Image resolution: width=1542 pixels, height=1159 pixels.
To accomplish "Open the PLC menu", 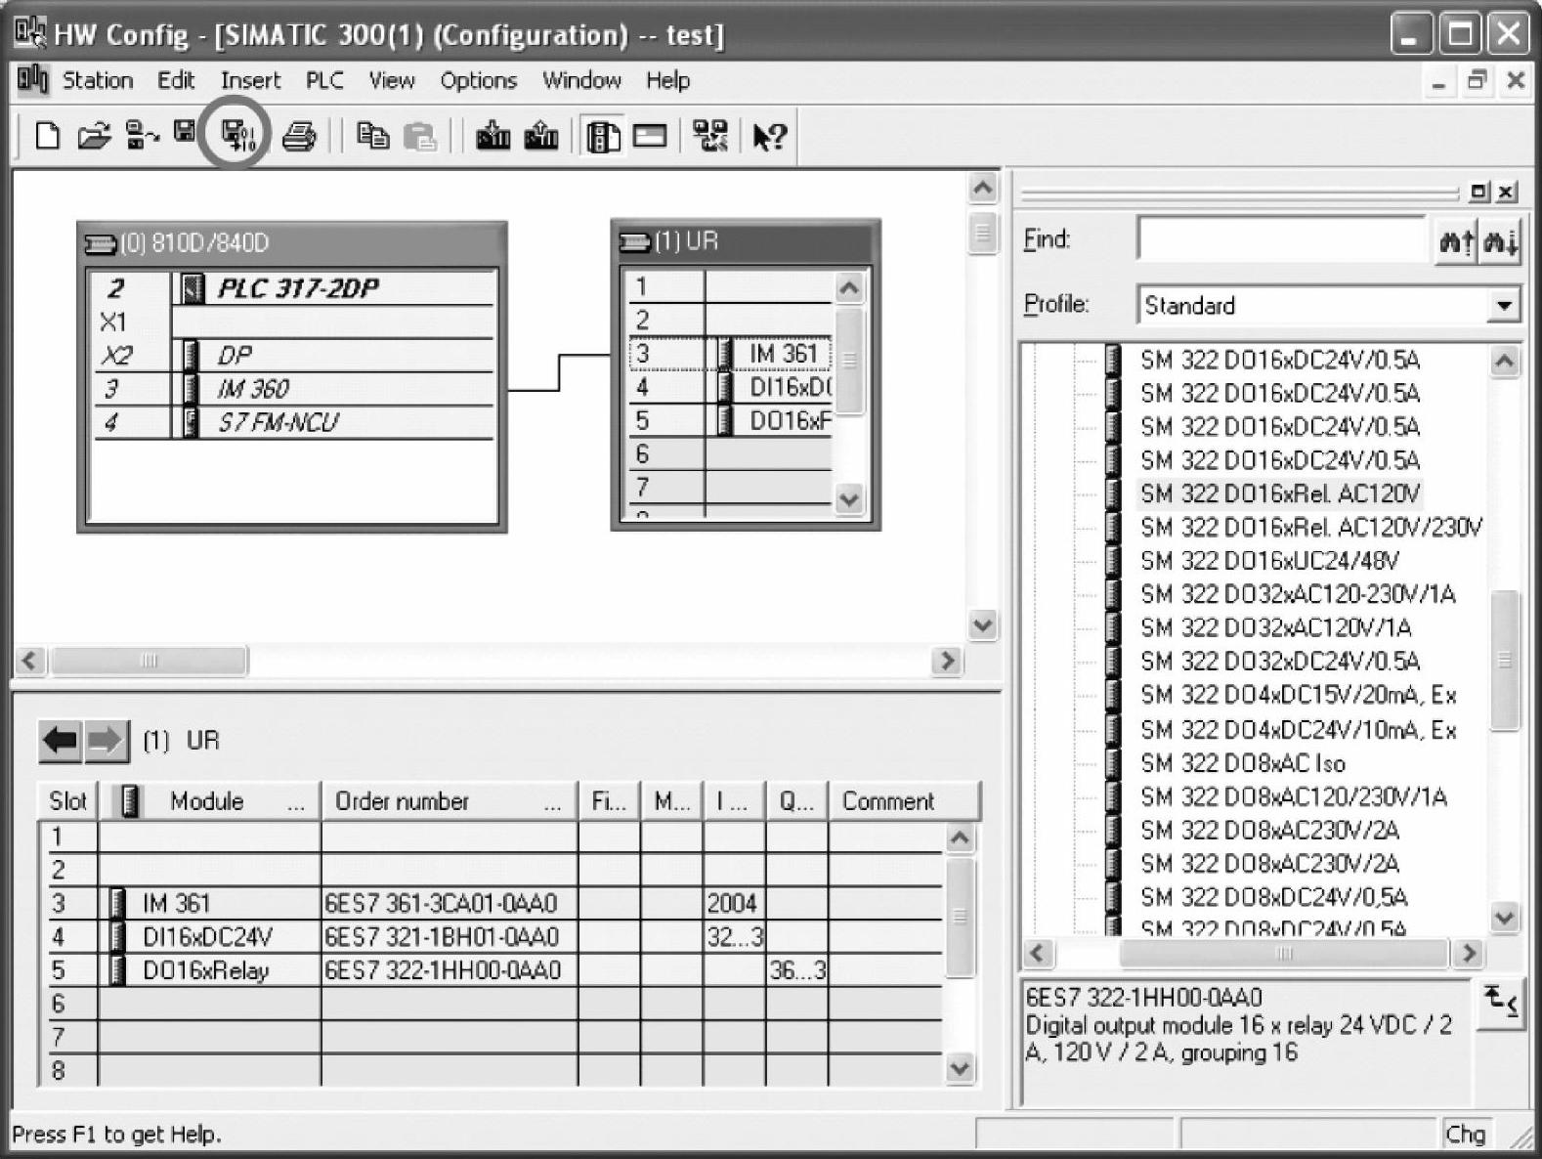I will 324,80.
